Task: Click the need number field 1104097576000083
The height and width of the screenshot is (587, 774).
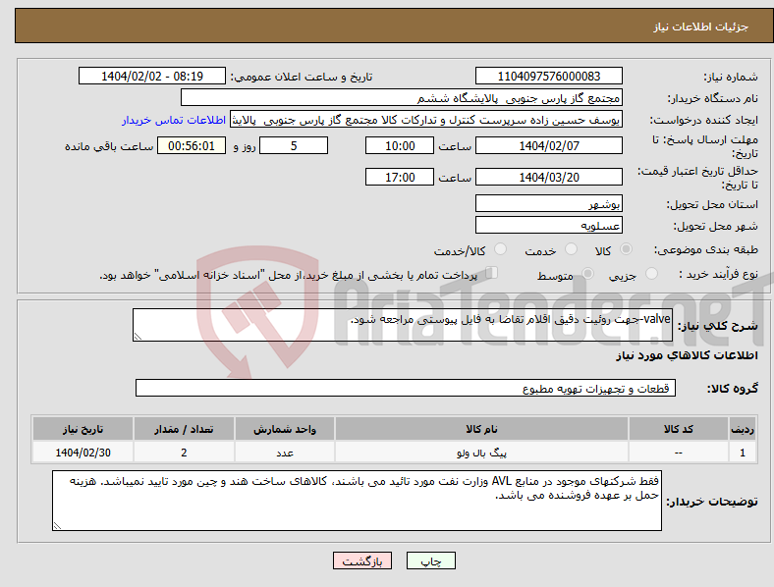Action: point(549,76)
